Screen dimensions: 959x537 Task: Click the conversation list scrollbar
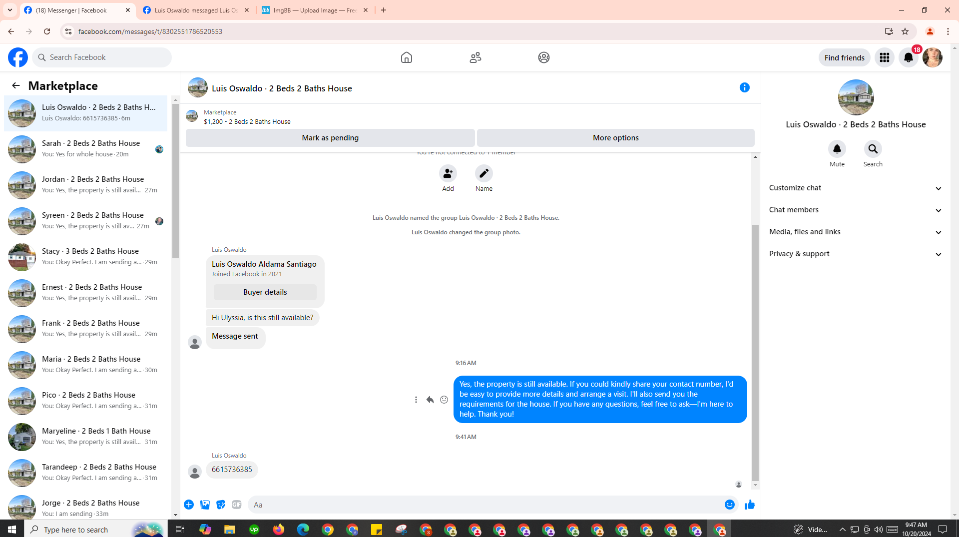(175, 181)
